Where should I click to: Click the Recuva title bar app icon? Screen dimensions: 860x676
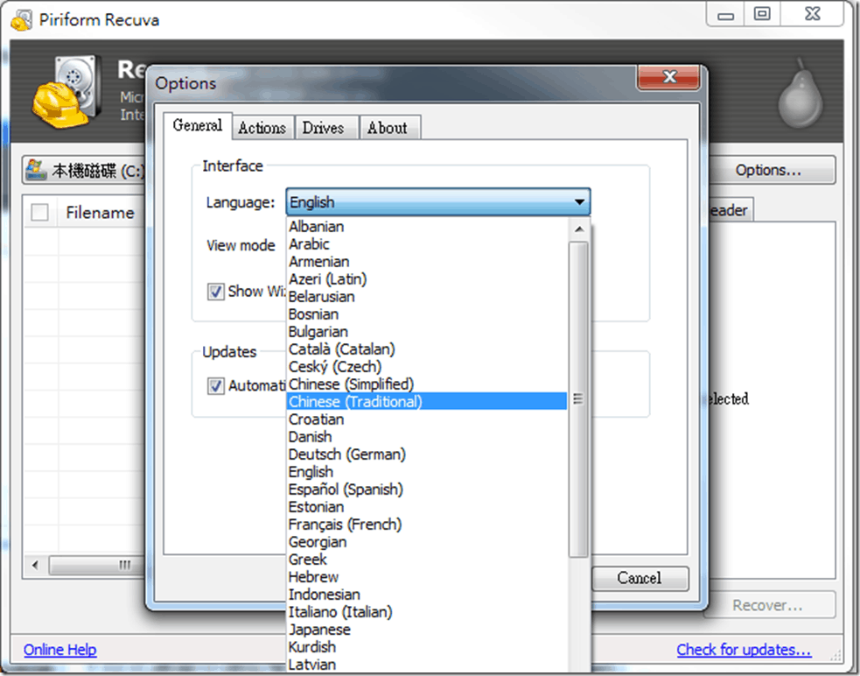tap(22, 20)
